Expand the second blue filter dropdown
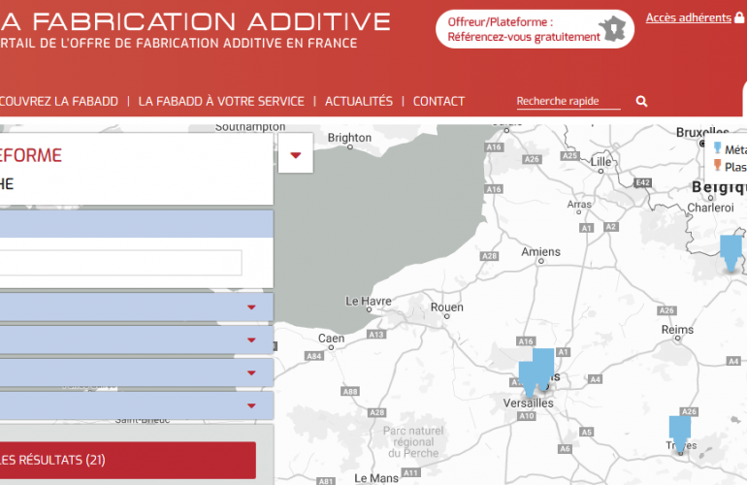 [x=251, y=339]
